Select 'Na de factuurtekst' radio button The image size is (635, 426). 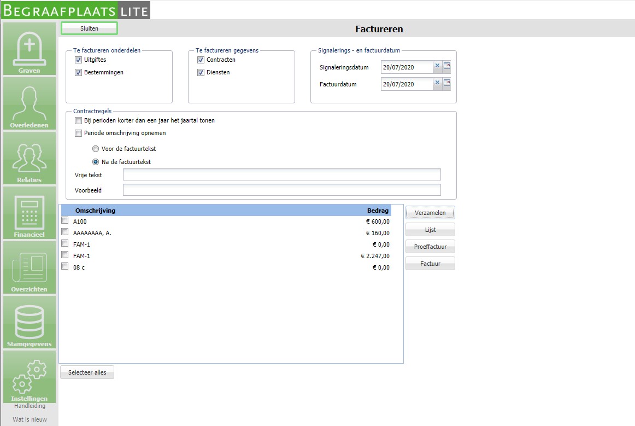[96, 162]
